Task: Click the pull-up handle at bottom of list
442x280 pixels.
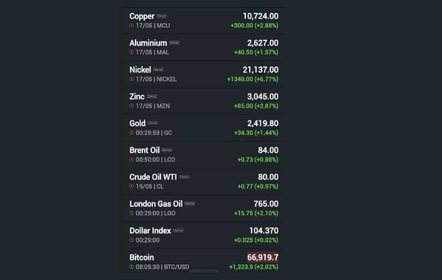Action: coord(203,271)
